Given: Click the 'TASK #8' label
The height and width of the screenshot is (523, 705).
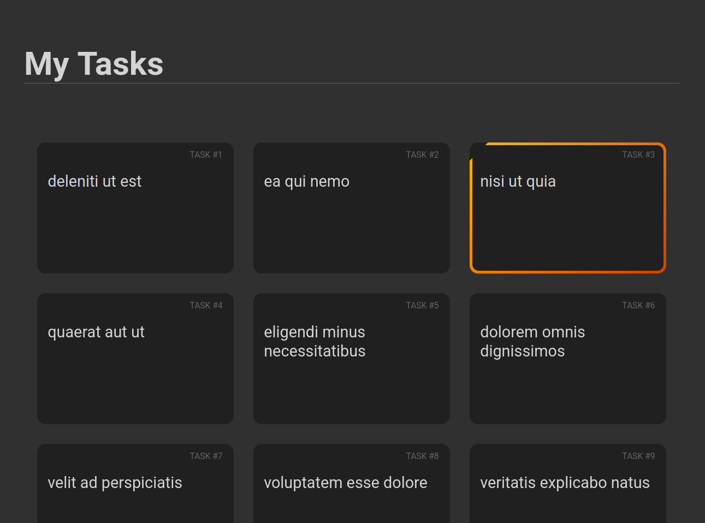Looking at the screenshot, I should pos(422,456).
